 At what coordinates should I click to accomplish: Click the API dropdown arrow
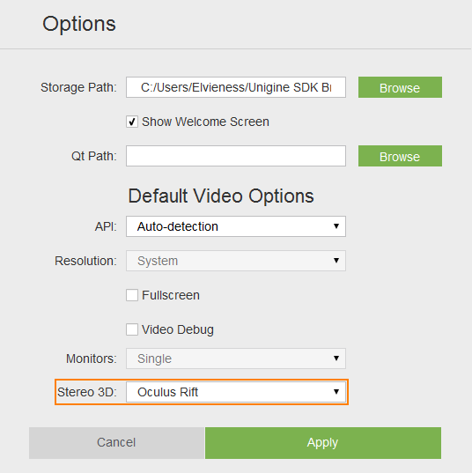click(x=336, y=226)
